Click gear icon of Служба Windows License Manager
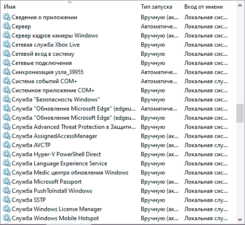Viewport: 245px width, 225px height. [x=7, y=209]
